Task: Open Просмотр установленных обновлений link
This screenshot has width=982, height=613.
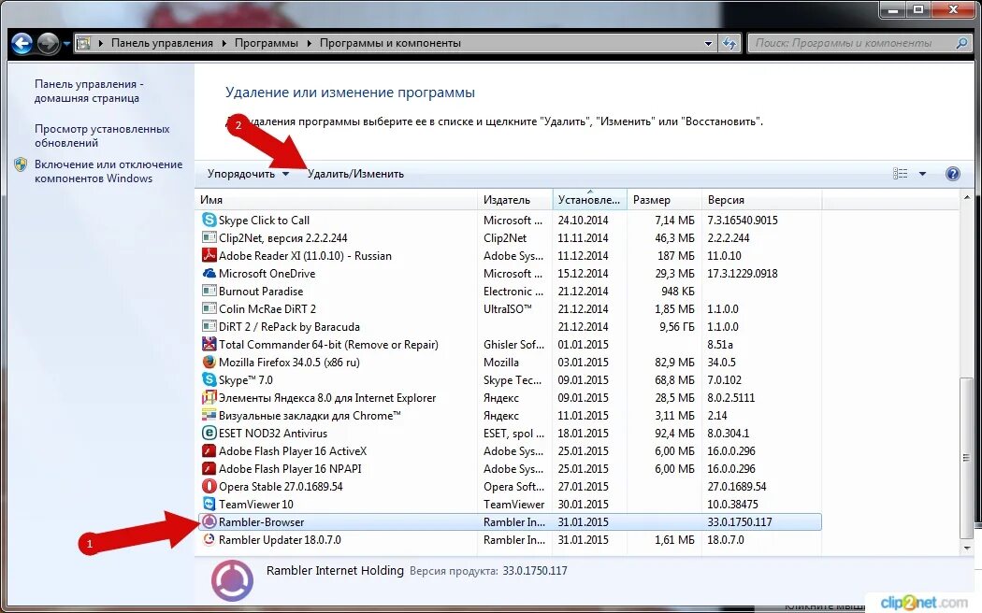Action: [x=102, y=135]
